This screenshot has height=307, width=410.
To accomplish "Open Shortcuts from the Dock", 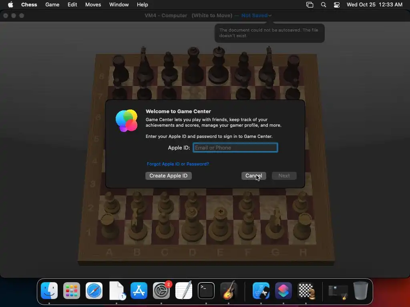I will click(x=283, y=291).
